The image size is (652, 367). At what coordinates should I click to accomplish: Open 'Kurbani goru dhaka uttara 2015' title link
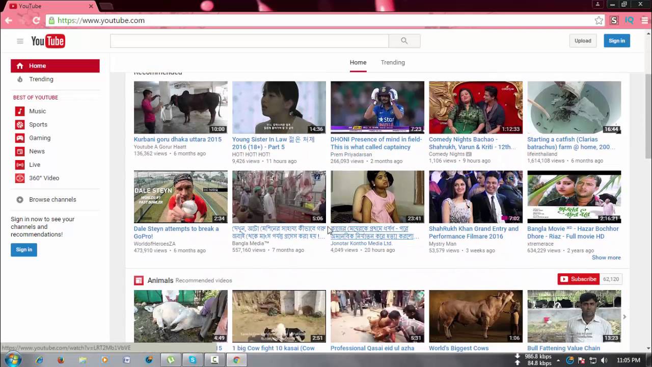click(x=178, y=139)
